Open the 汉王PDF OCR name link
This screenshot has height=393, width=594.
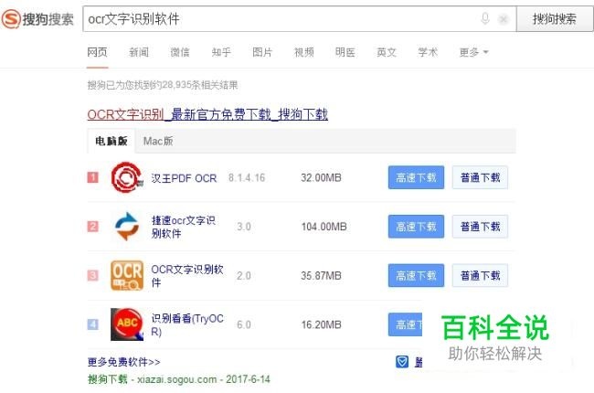pos(184,178)
